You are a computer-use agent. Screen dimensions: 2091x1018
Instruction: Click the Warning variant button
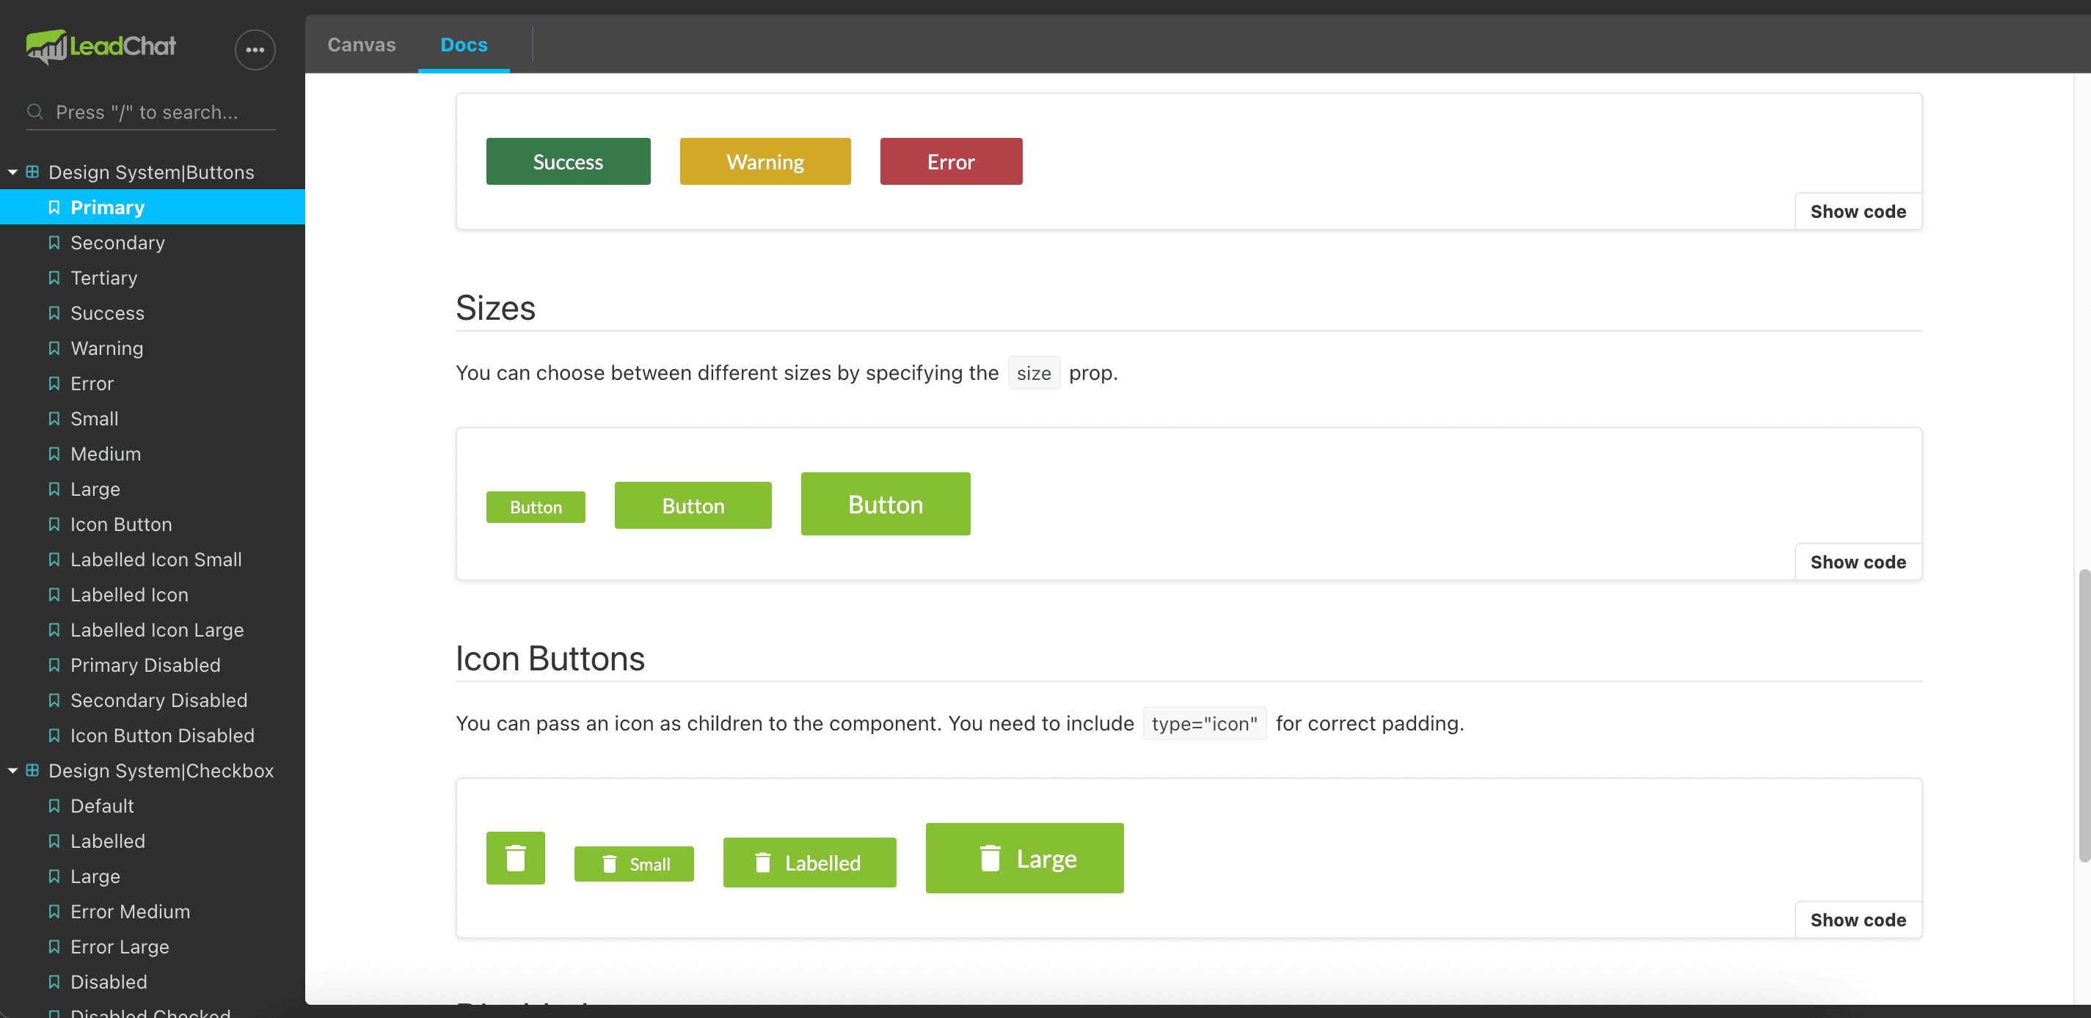765,161
